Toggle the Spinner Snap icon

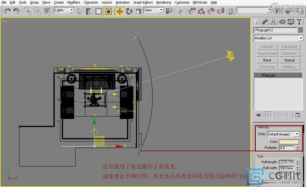[220, 11]
